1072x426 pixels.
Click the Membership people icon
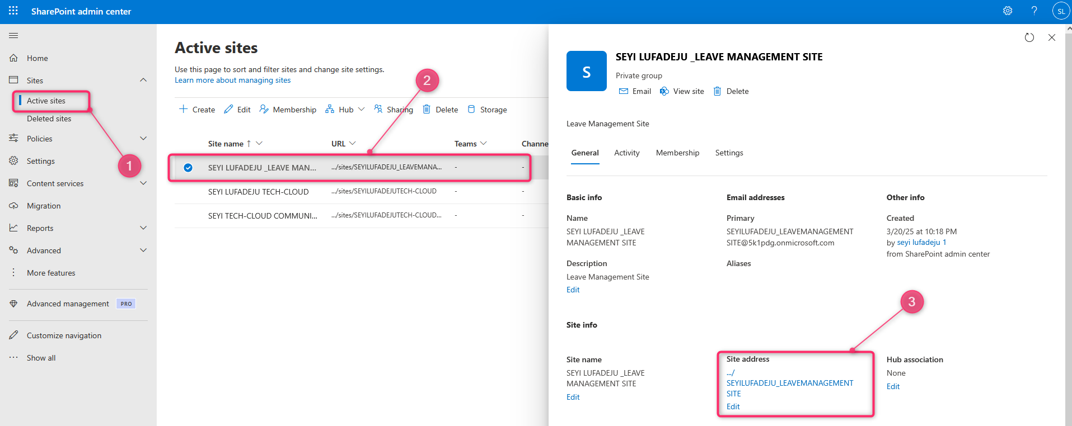tap(264, 109)
